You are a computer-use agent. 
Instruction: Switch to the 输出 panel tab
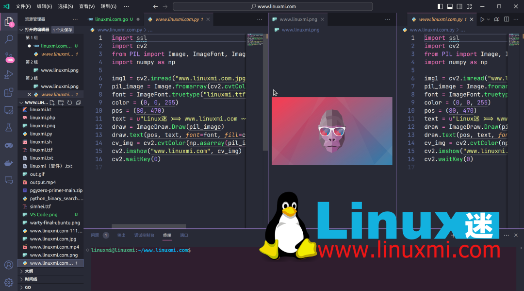point(121,235)
